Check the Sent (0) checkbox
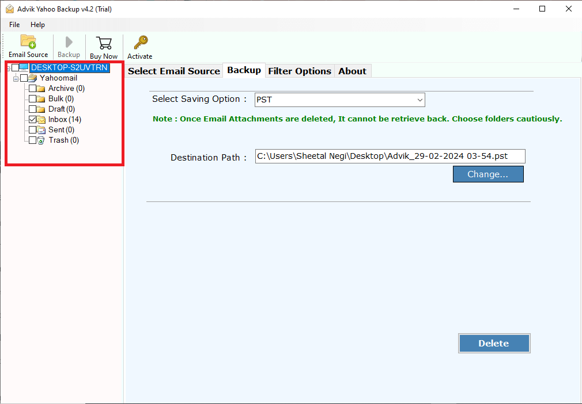The width and height of the screenshot is (582, 404). [x=33, y=129]
